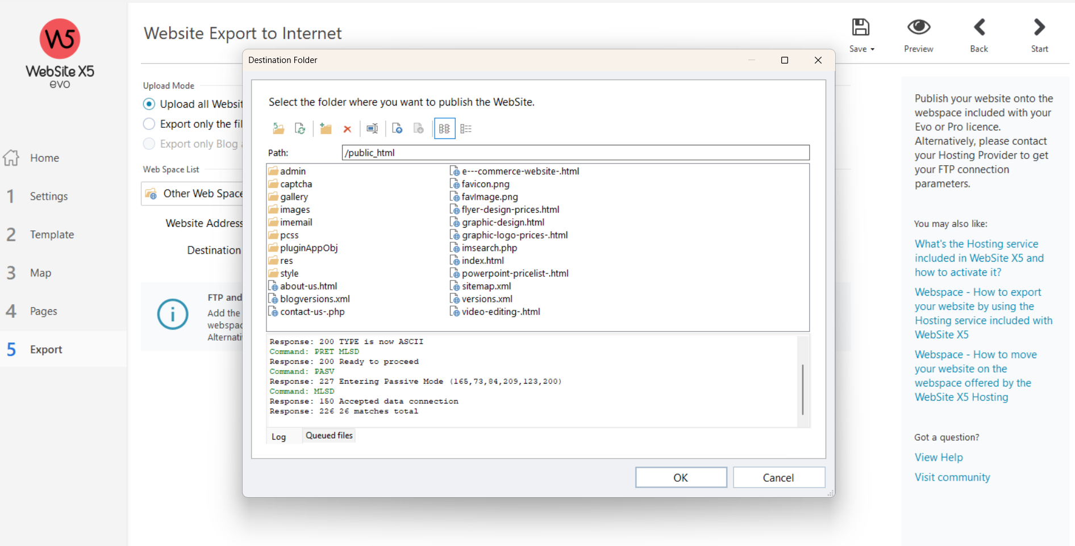Select the style folder
Image resolution: width=1075 pixels, height=546 pixels.
click(284, 274)
